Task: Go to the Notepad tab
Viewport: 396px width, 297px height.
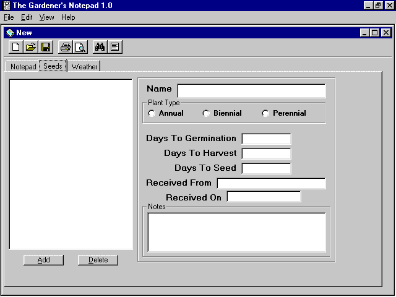Action: [23, 66]
